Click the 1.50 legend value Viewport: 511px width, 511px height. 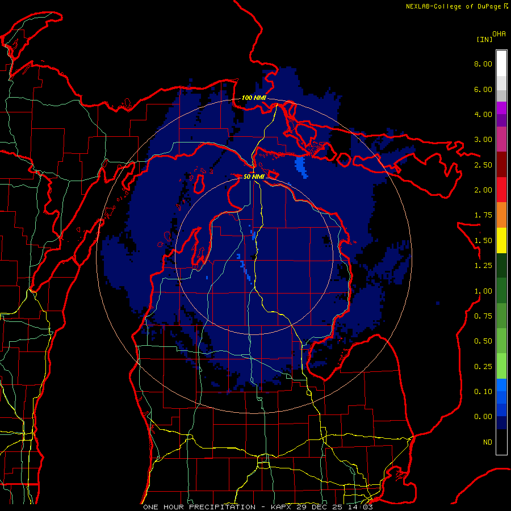tap(483, 241)
